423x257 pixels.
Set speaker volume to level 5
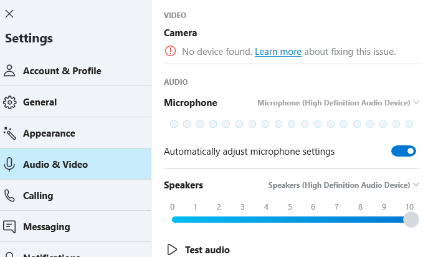(290, 220)
